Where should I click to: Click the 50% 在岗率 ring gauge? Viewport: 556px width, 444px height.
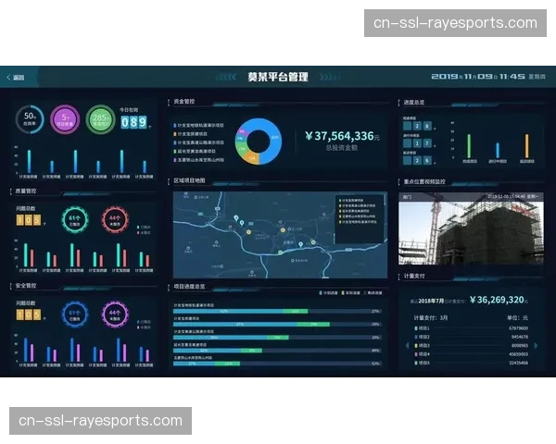tap(30, 119)
